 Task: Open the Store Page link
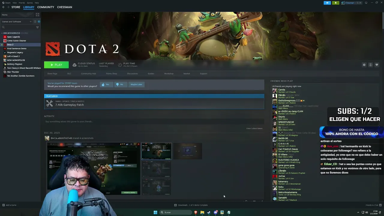[x=52, y=73]
